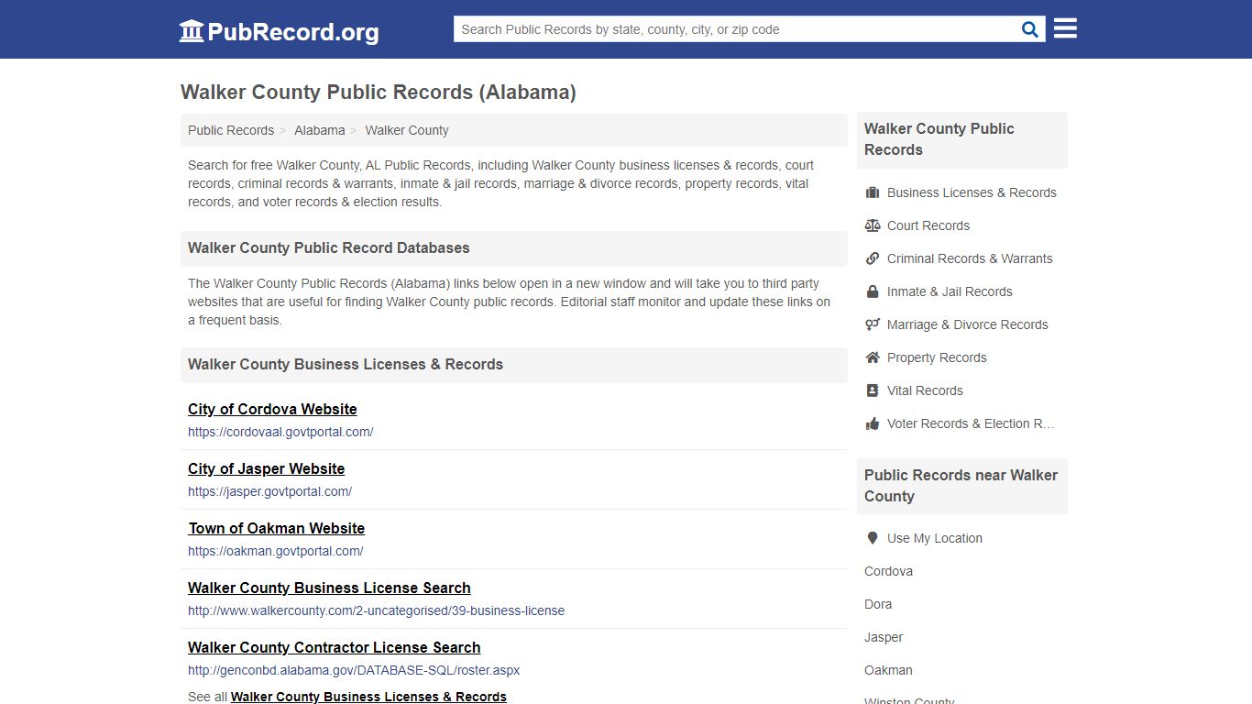This screenshot has height=704, width=1252.
Task: Click the Walker County Public Records (Alabama) heading
Action: pos(379,92)
